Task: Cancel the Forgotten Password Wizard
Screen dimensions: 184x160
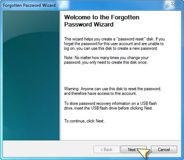Action: [164, 149]
